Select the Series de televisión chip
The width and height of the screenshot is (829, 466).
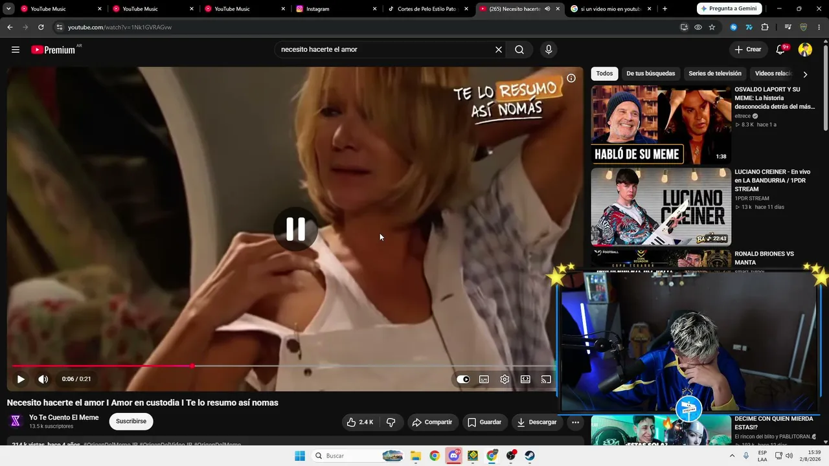[x=715, y=74]
